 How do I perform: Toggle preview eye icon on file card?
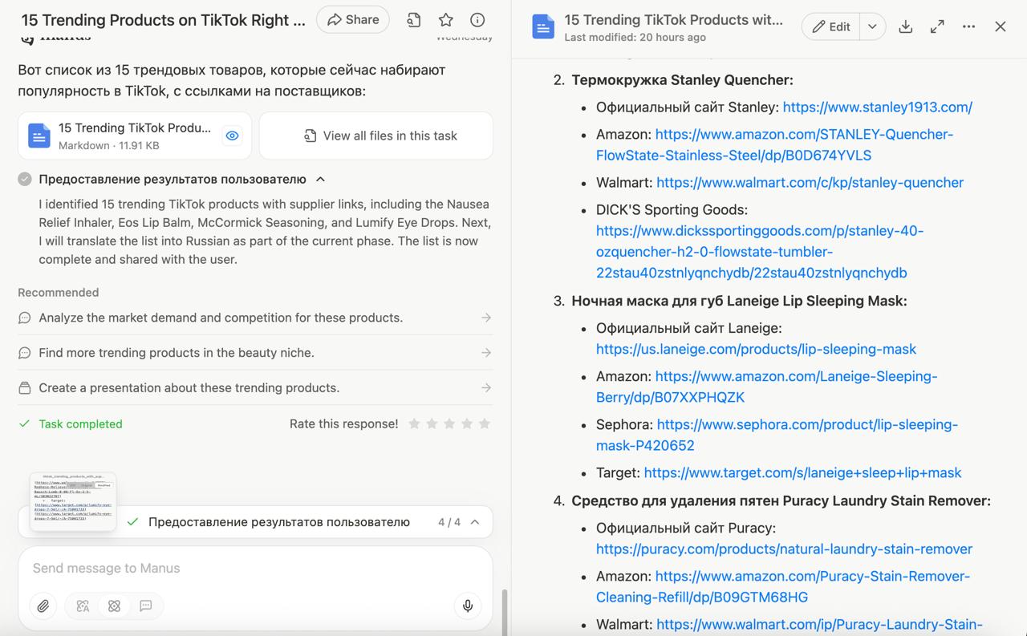232,136
